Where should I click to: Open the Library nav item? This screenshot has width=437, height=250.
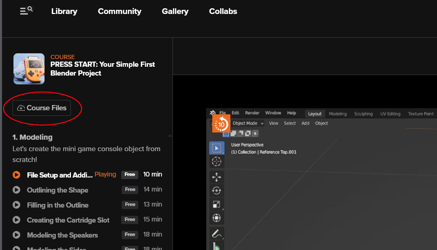point(64,11)
